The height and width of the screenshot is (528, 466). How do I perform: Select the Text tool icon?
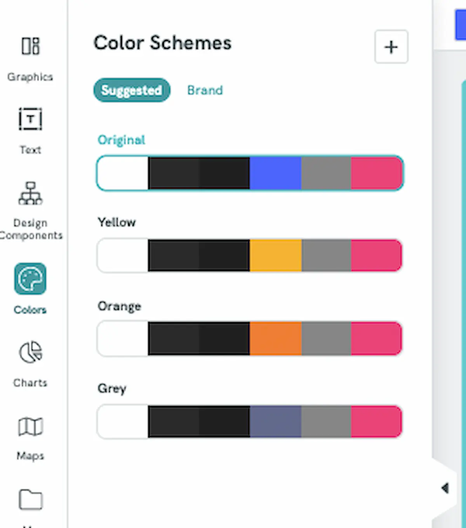coord(30,119)
